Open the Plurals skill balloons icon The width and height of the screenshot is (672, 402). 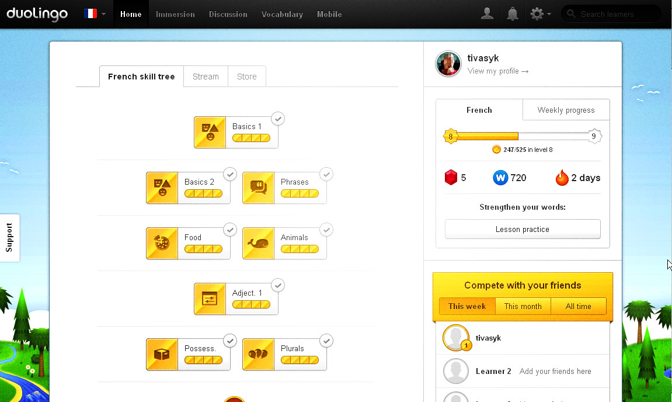[259, 354]
